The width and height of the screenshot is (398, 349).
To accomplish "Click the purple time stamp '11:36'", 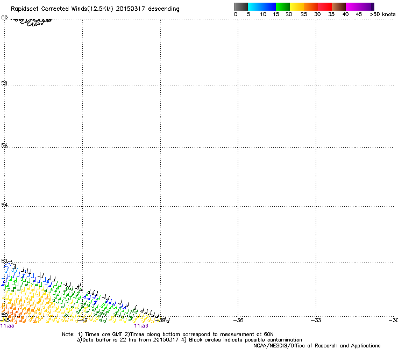I will click(141, 326).
